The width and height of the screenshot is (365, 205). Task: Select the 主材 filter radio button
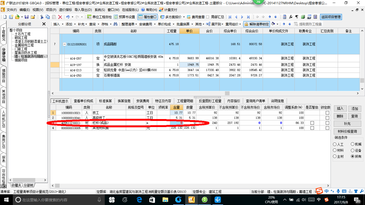click(335, 156)
